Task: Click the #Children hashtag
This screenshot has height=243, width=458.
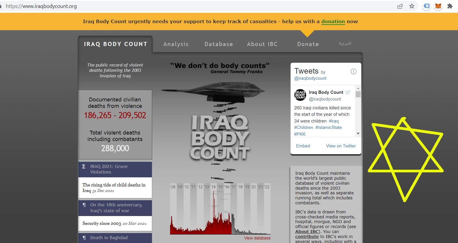Action: click(x=303, y=128)
